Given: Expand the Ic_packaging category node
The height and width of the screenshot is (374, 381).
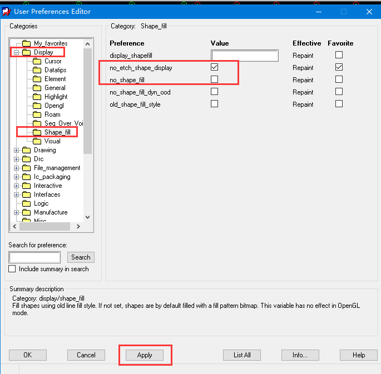Looking at the screenshot, I should coord(16,177).
